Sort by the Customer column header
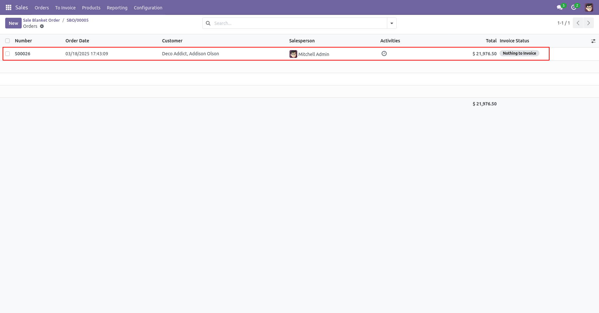This screenshot has height=313, width=599. point(172,41)
